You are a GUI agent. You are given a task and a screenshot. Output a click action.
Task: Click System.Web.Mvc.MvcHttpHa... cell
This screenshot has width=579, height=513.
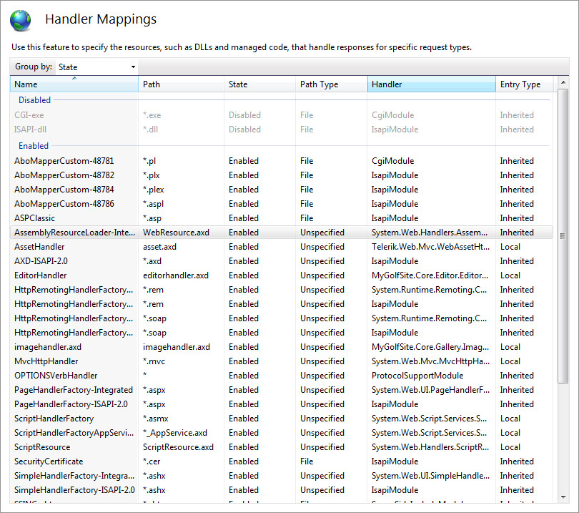(430, 361)
